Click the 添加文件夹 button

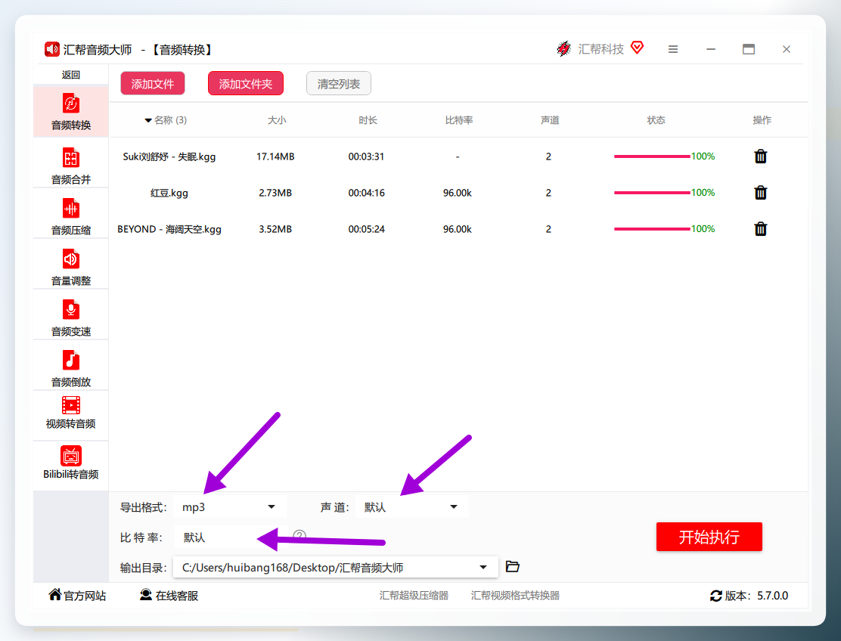click(x=246, y=84)
